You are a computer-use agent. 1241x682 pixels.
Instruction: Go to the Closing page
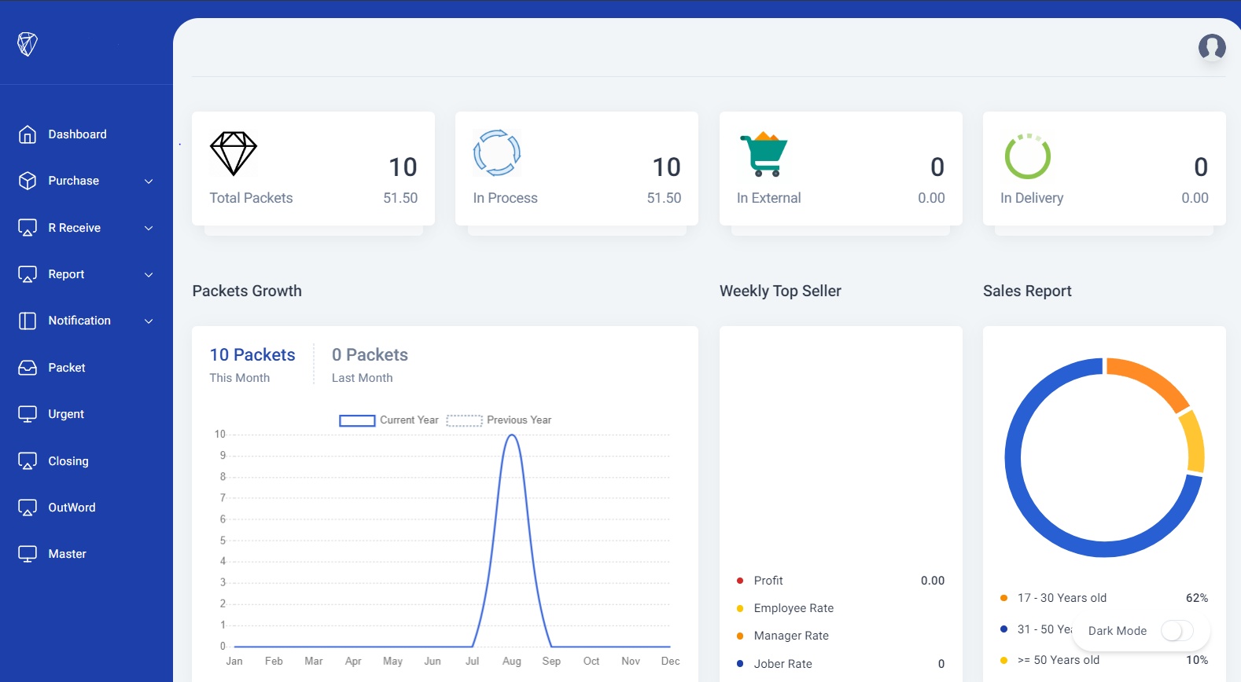point(68,461)
